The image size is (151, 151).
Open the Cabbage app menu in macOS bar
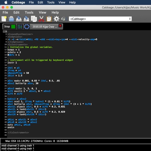coord(18,2)
